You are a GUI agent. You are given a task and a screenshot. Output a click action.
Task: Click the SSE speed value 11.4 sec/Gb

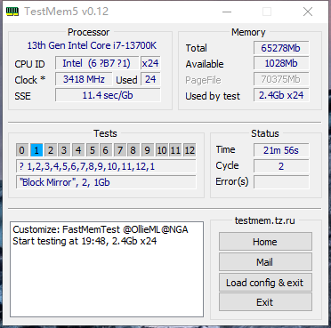(108, 95)
